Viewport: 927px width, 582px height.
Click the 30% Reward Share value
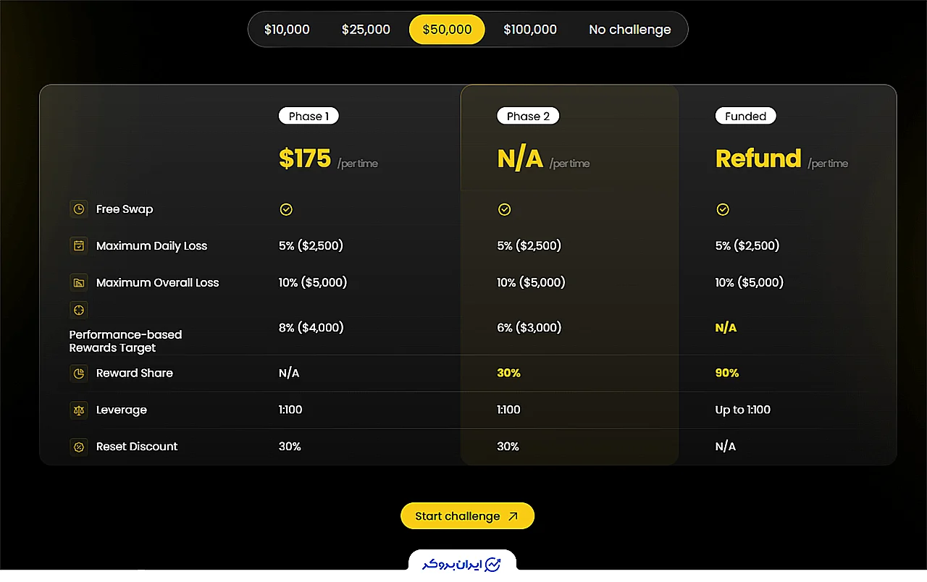click(x=508, y=374)
